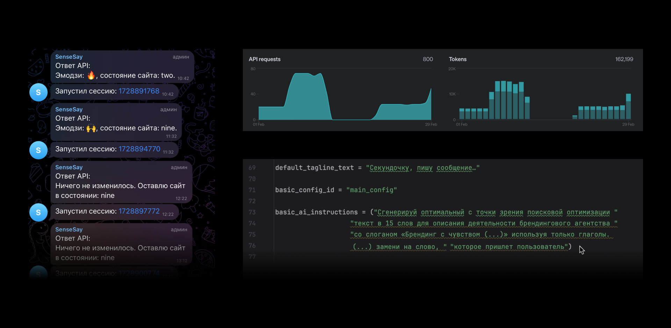Click code line number 73

pyautogui.click(x=252, y=212)
